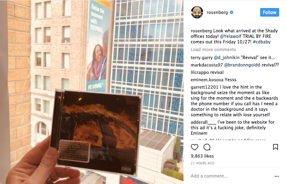Open the @brandonngoldd mention
The width and height of the screenshot is (286, 184).
242,65
